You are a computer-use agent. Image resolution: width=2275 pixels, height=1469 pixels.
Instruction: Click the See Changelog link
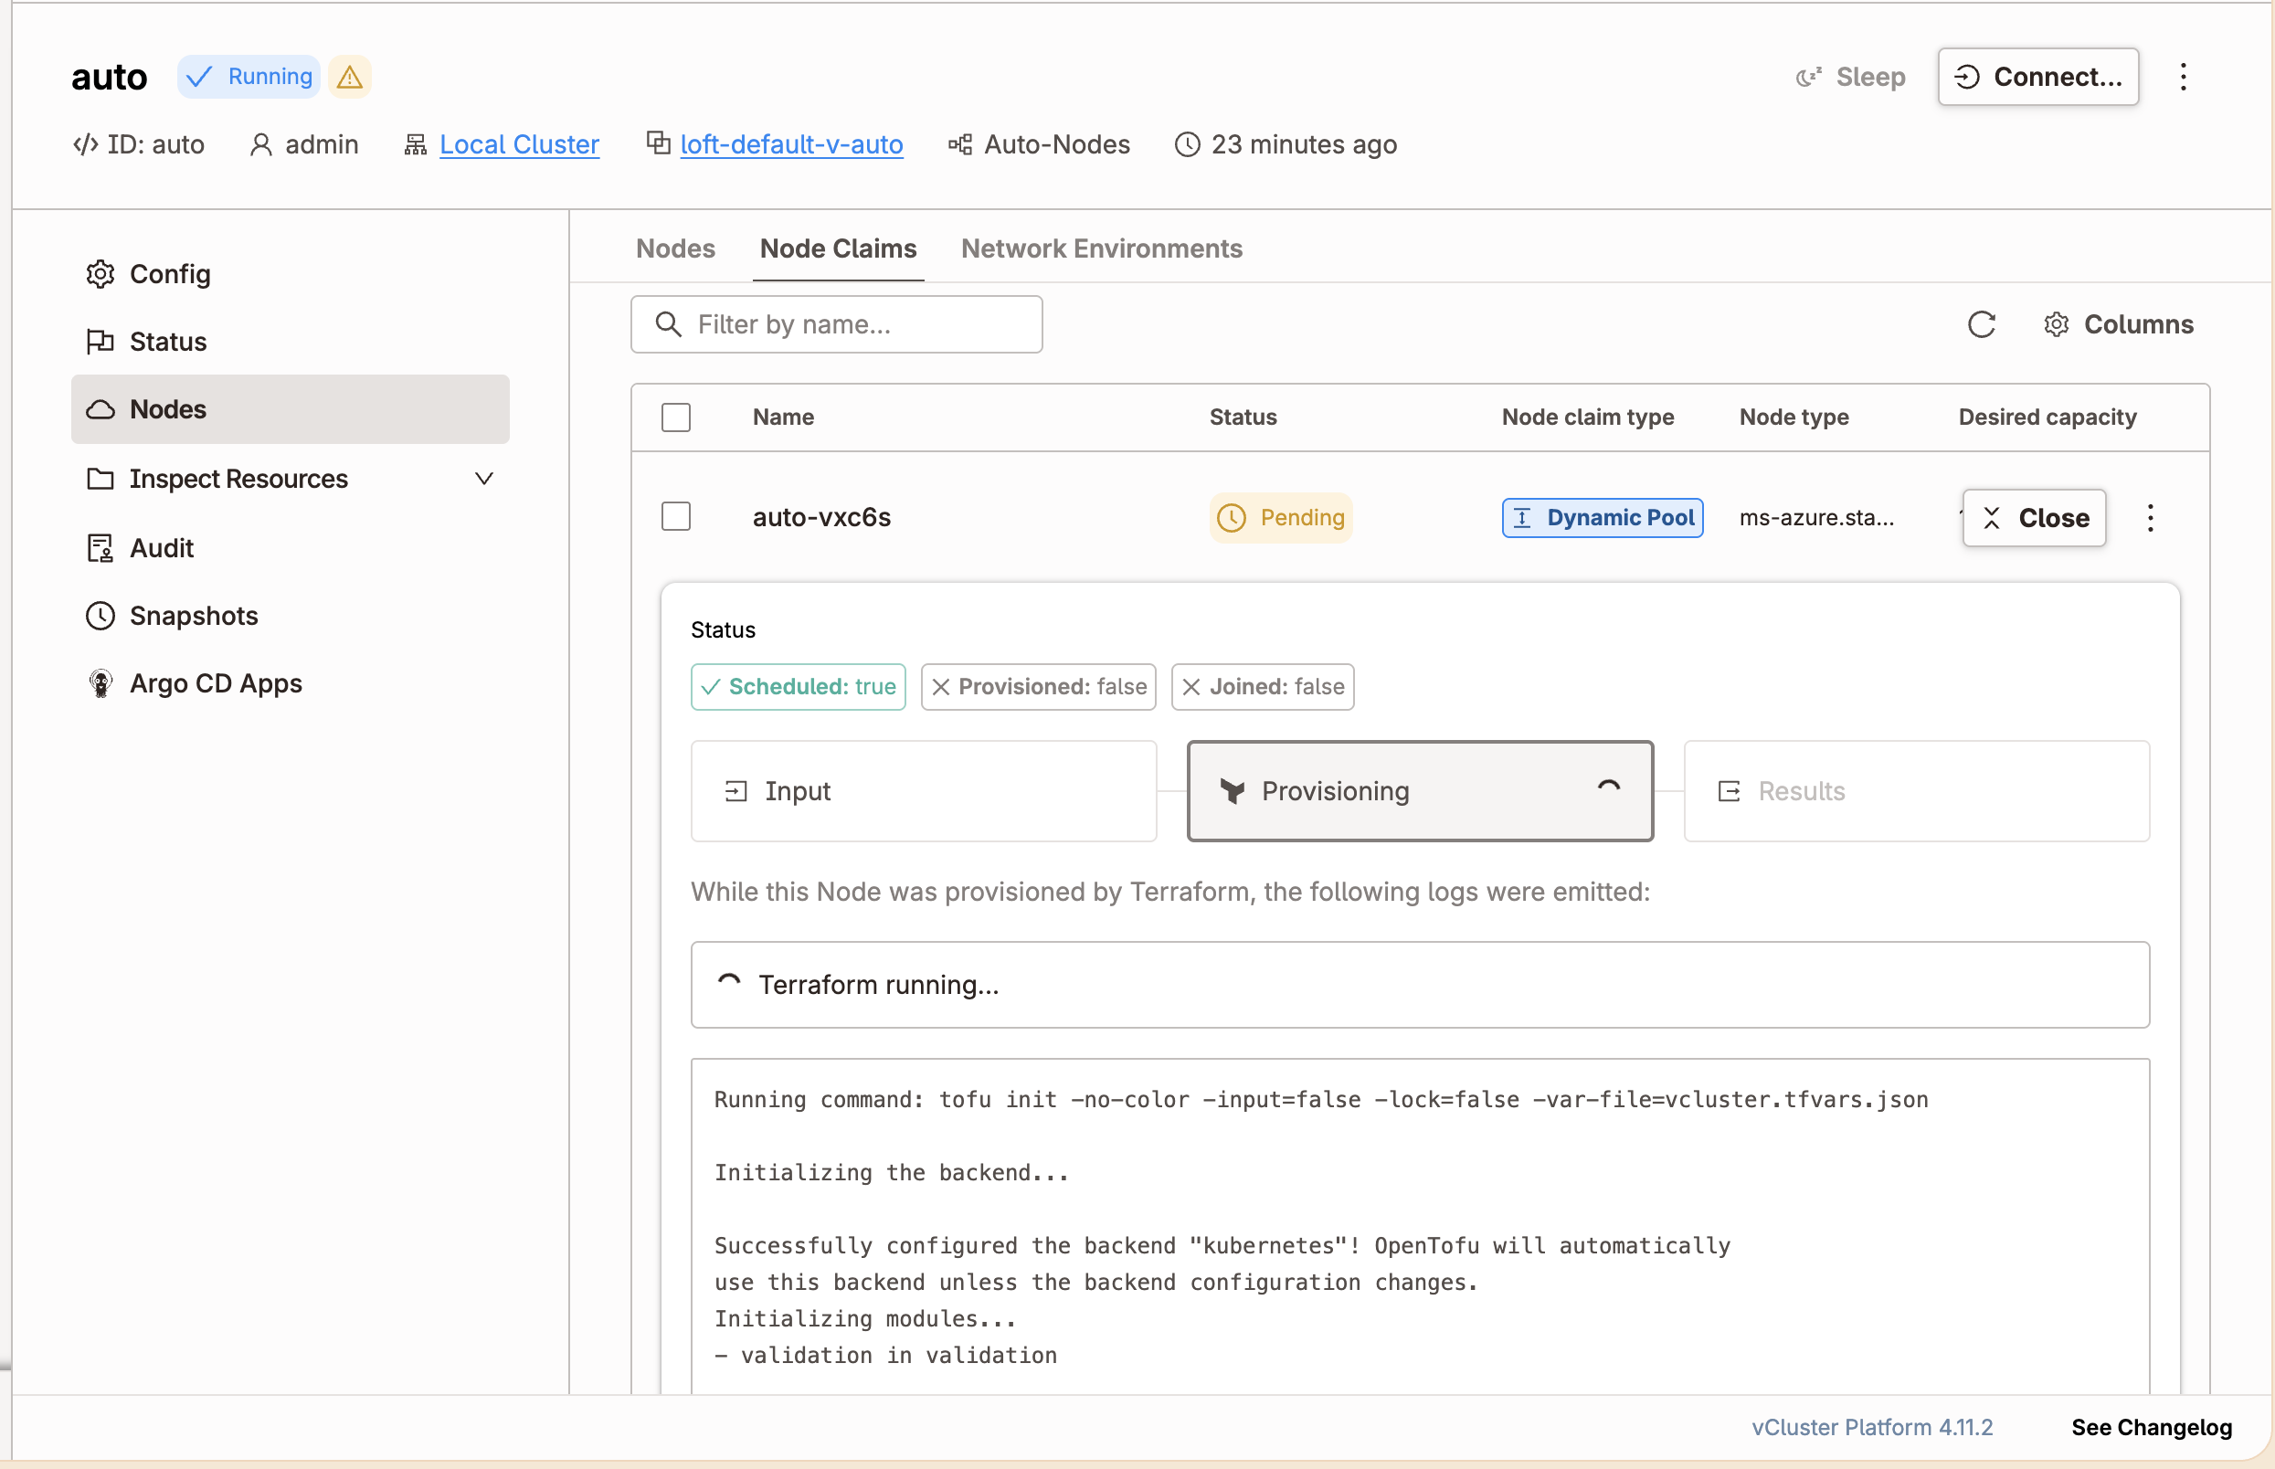tap(2151, 1427)
